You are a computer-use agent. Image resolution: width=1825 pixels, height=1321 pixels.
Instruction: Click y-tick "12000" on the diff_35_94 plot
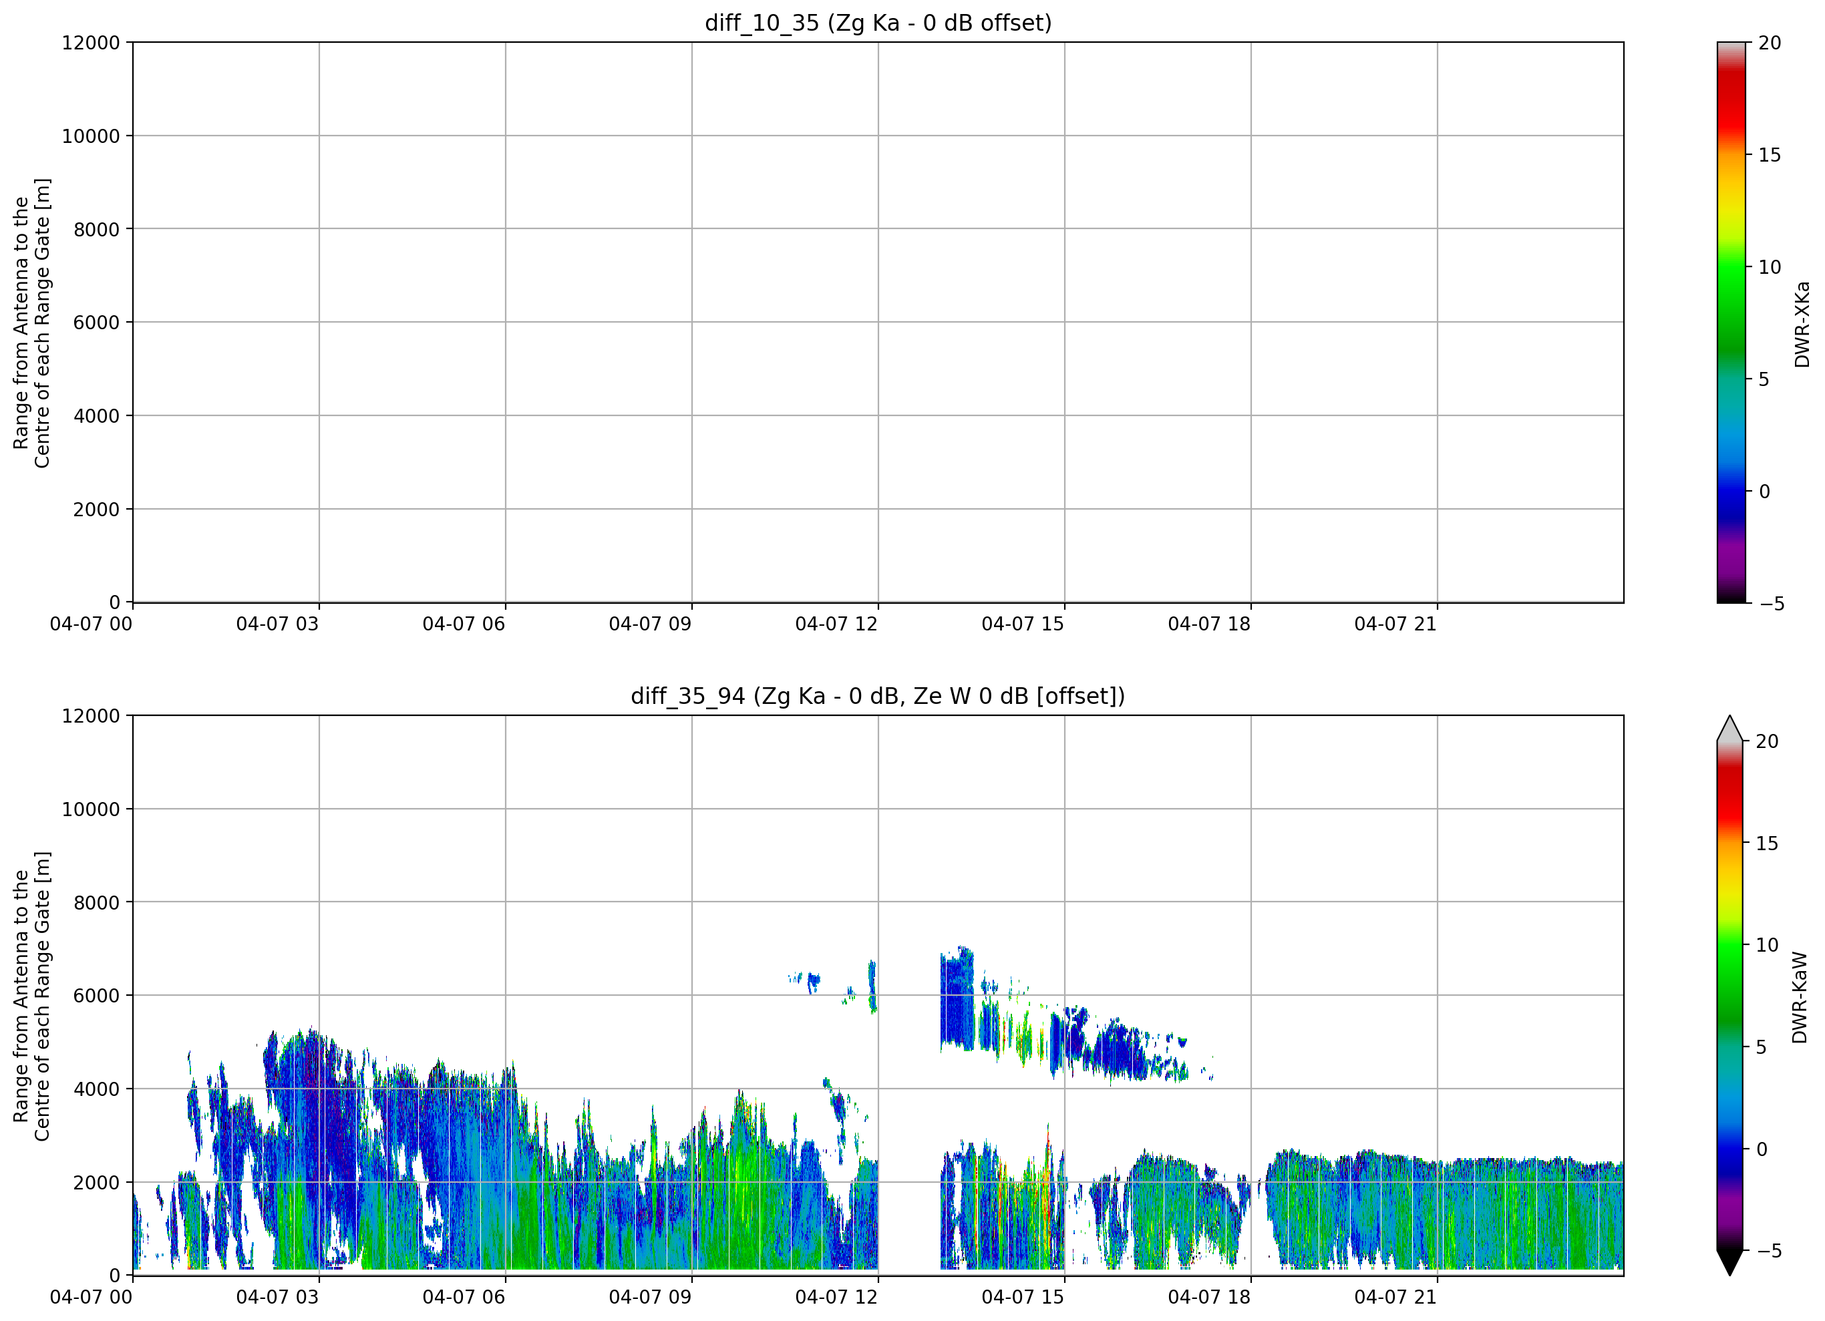point(91,716)
